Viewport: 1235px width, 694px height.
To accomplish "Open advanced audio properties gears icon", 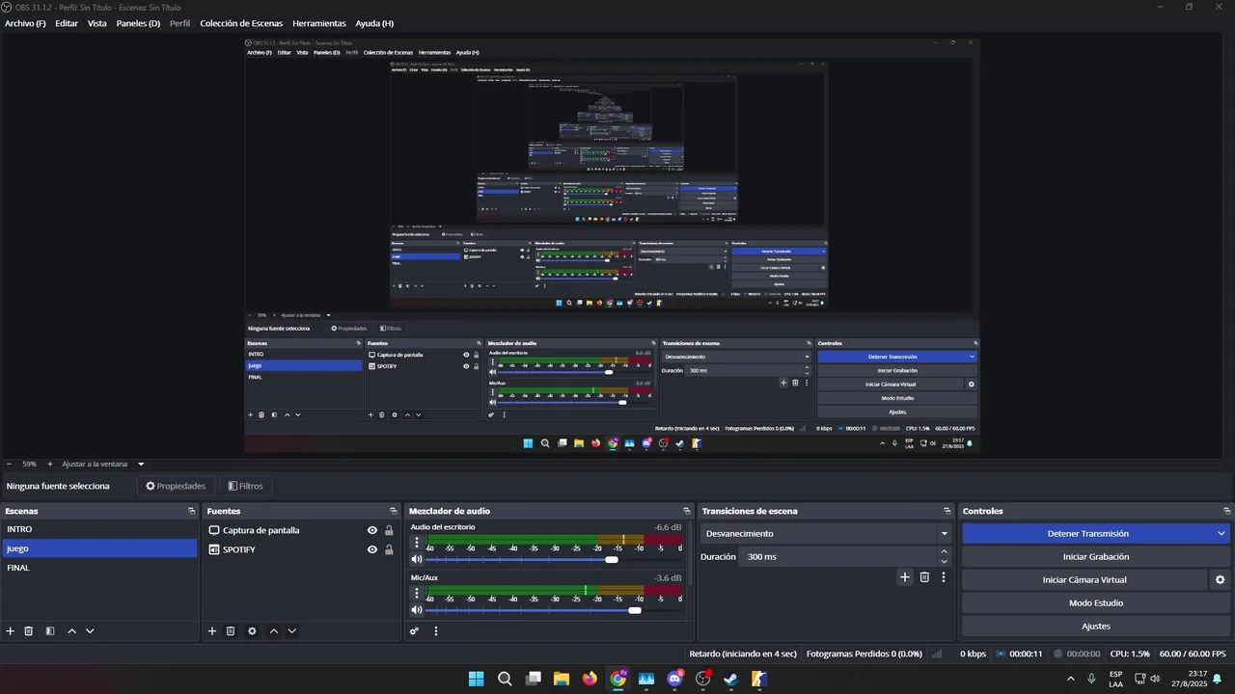I will tap(414, 631).
